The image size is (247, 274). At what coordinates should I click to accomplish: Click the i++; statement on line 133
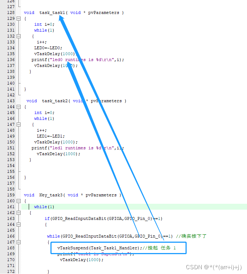click(x=42, y=42)
